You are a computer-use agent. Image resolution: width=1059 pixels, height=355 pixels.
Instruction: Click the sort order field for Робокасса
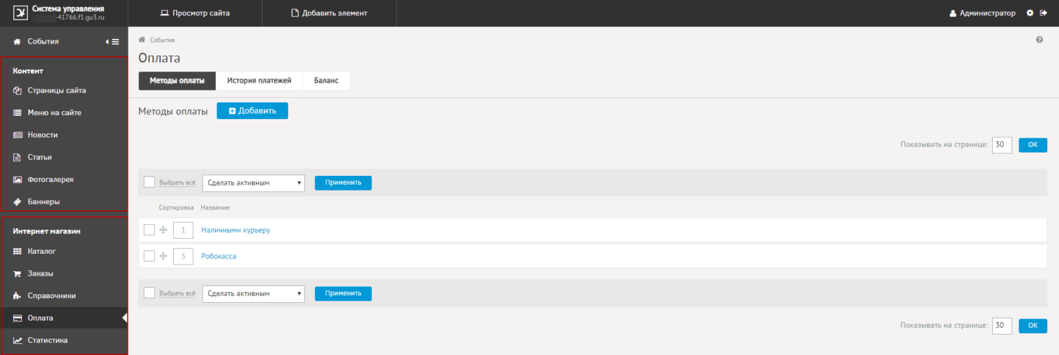tap(183, 256)
